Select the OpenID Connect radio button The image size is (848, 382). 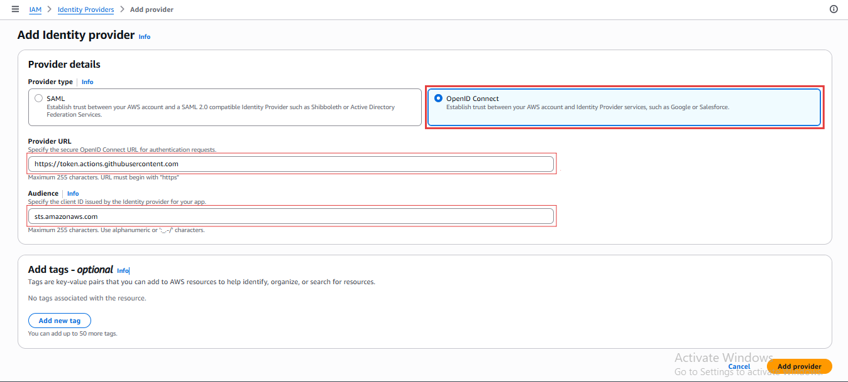(x=439, y=98)
